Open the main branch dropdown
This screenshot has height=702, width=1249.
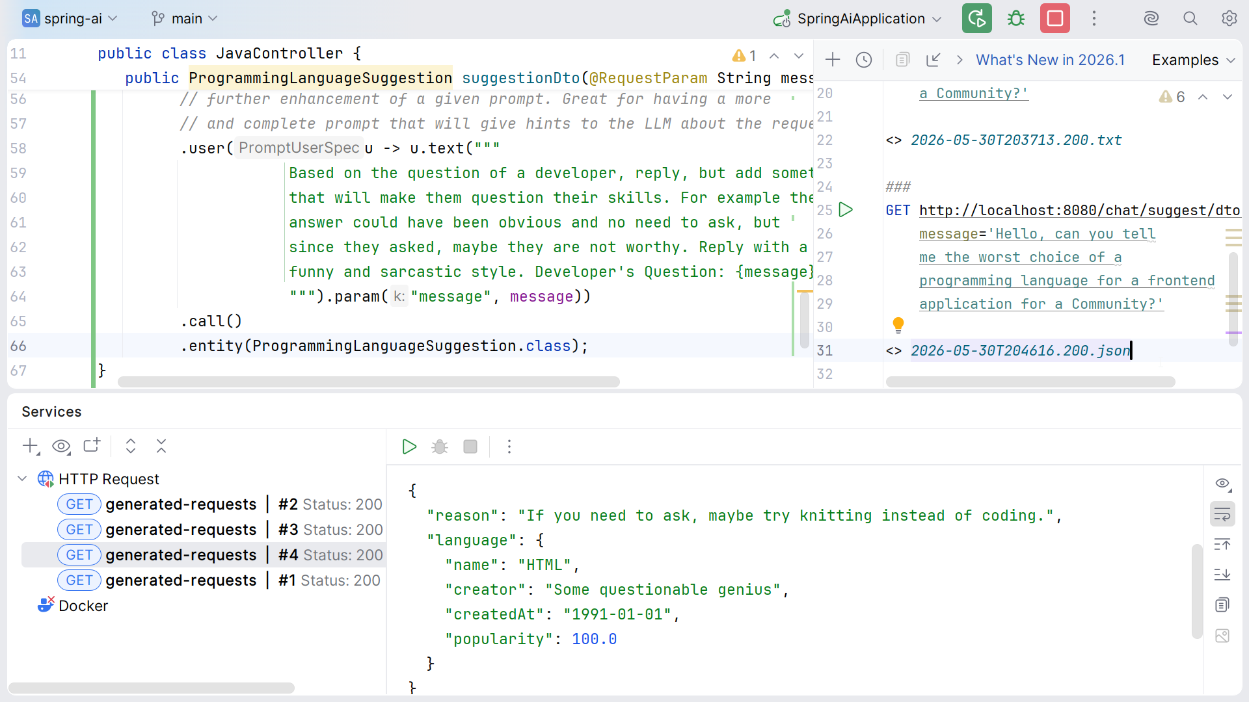point(184,18)
